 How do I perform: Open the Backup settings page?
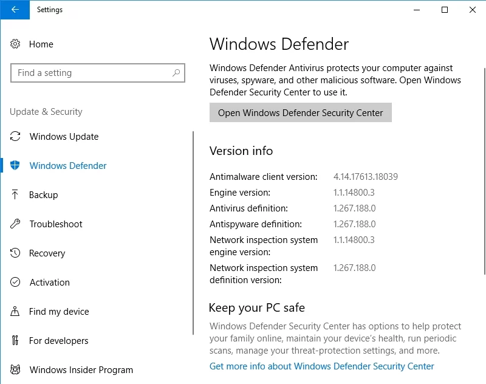pos(44,195)
